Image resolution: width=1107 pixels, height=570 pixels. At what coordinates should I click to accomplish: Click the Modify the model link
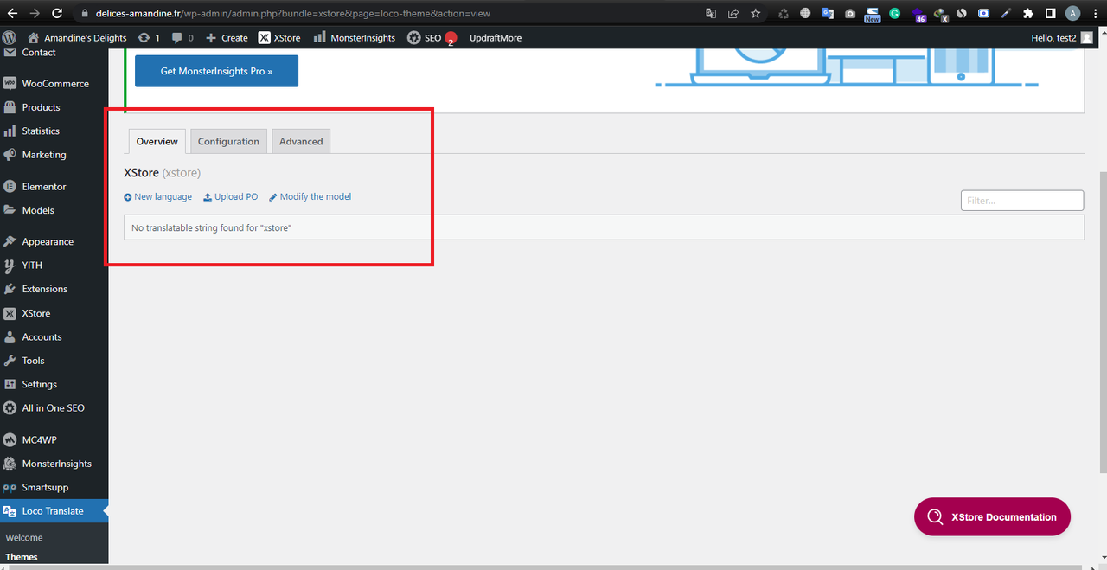(310, 196)
